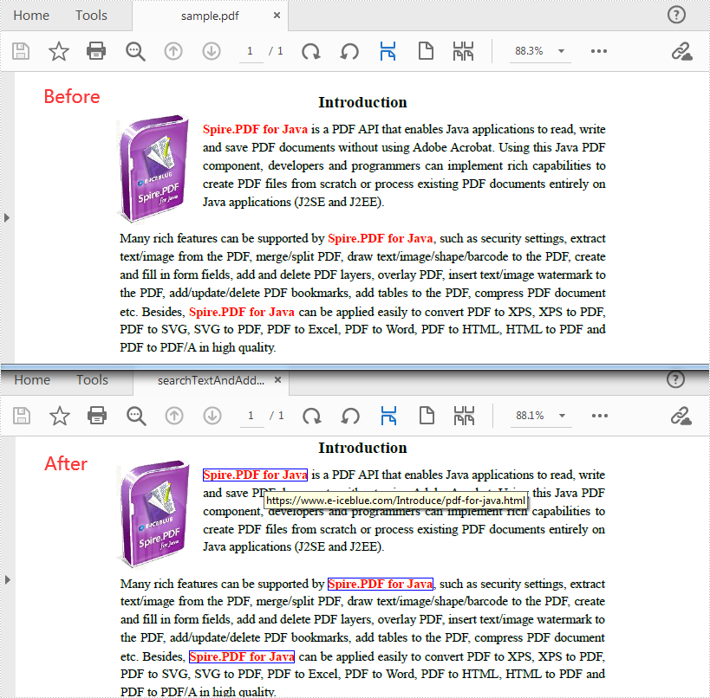This screenshot has height=698, width=710.
Task: Select single page view in searchTextAndAdd window
Action: pos(427,416)
